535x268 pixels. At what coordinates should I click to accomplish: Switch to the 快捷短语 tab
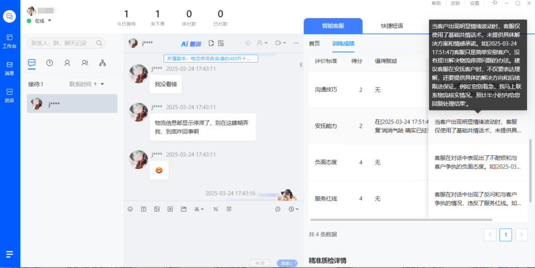(x=392, y=26)
